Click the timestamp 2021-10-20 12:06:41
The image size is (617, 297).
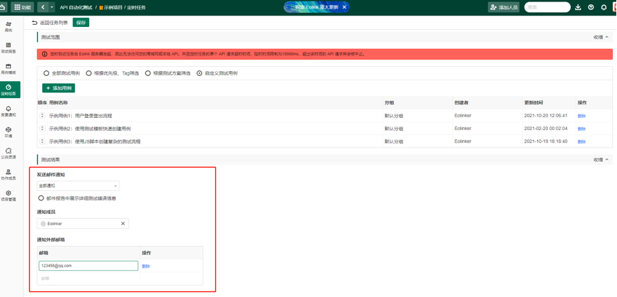point(546,116)
